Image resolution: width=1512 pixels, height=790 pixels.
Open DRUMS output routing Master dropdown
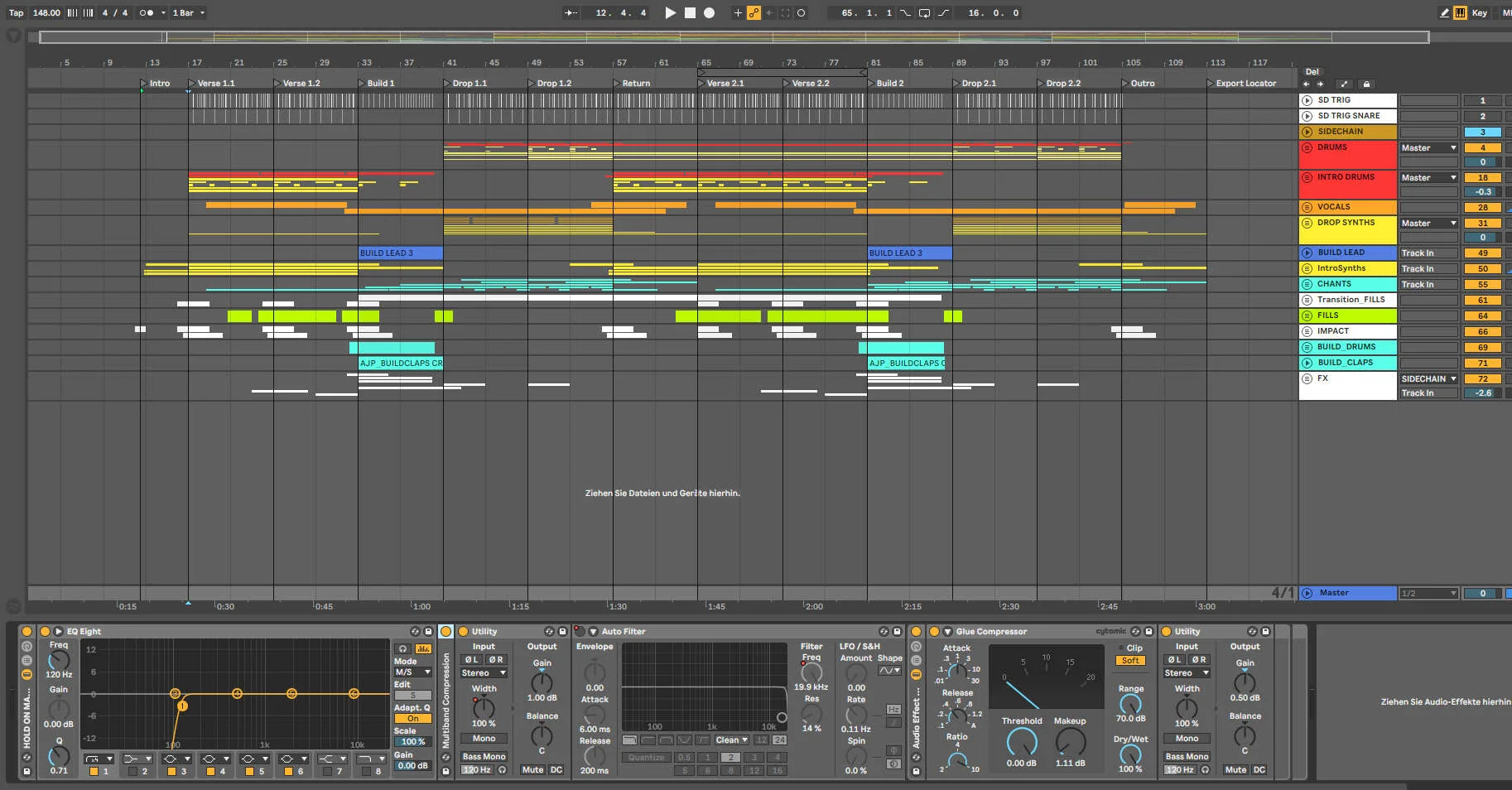[1428, 148]
